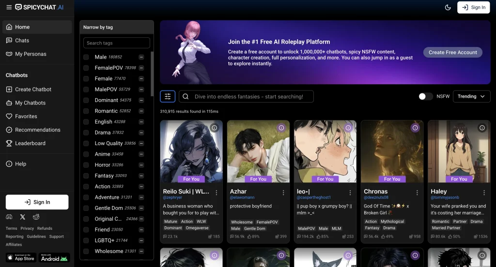This screenshot has height=267, width=496.
Task: Open the Privacy footer link
Action: (27, 228)
